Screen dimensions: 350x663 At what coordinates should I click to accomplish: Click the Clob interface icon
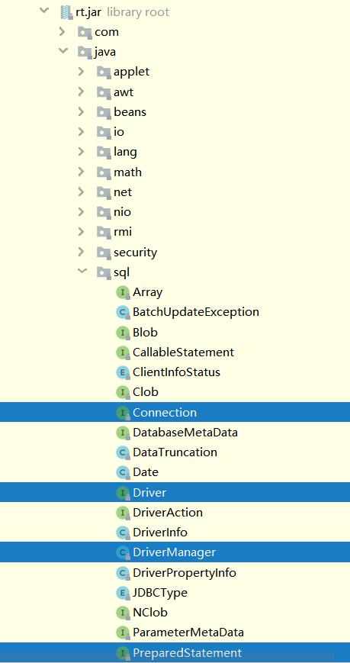(x=122, y=392)
